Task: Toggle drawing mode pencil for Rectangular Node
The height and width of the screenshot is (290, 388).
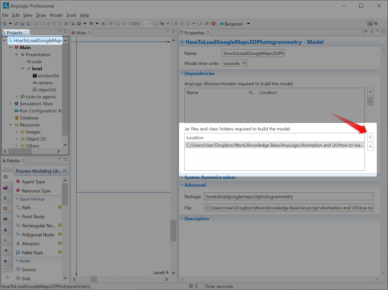Action: (x=60, y=225)
